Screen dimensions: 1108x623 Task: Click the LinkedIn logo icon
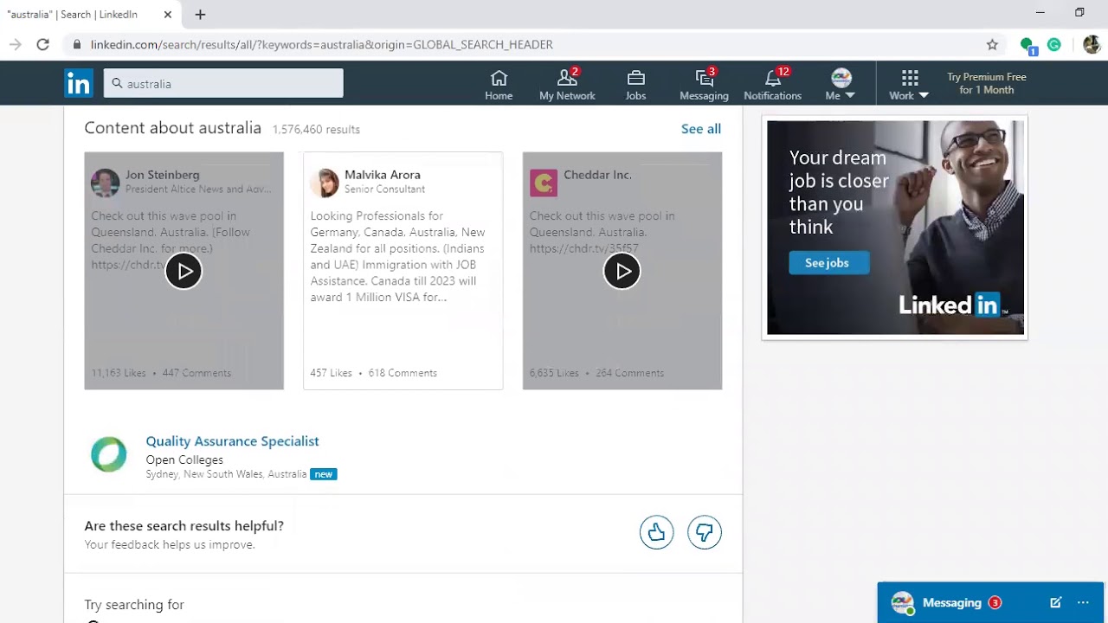click(x=78, y=83)
